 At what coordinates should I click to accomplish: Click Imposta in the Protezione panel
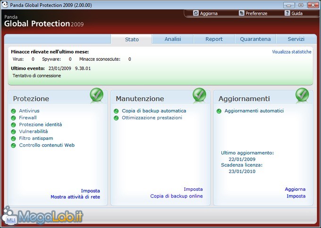(x=91, y=191)
